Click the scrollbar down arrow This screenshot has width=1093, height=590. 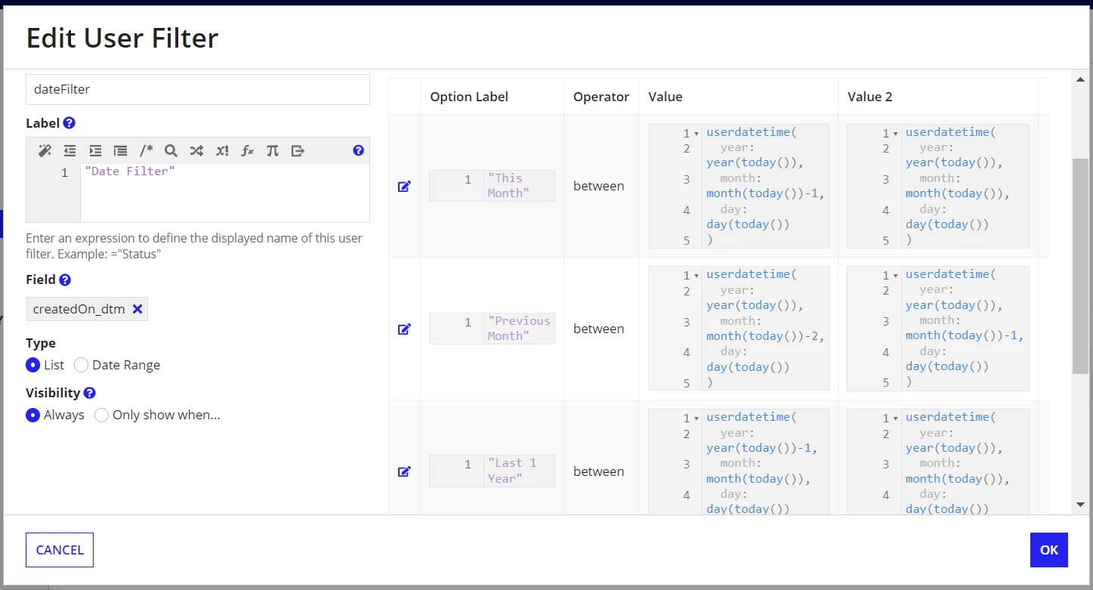tap(1080, 504)
